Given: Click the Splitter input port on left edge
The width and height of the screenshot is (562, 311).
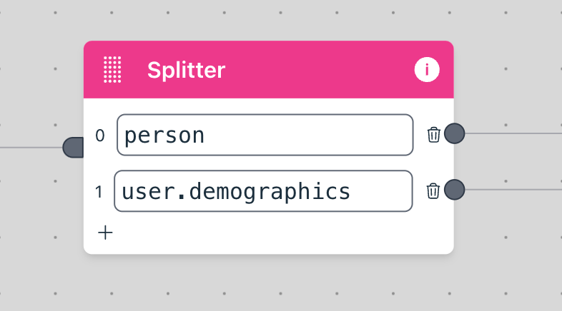Looking at the screenshot, I should click(74, 148).
